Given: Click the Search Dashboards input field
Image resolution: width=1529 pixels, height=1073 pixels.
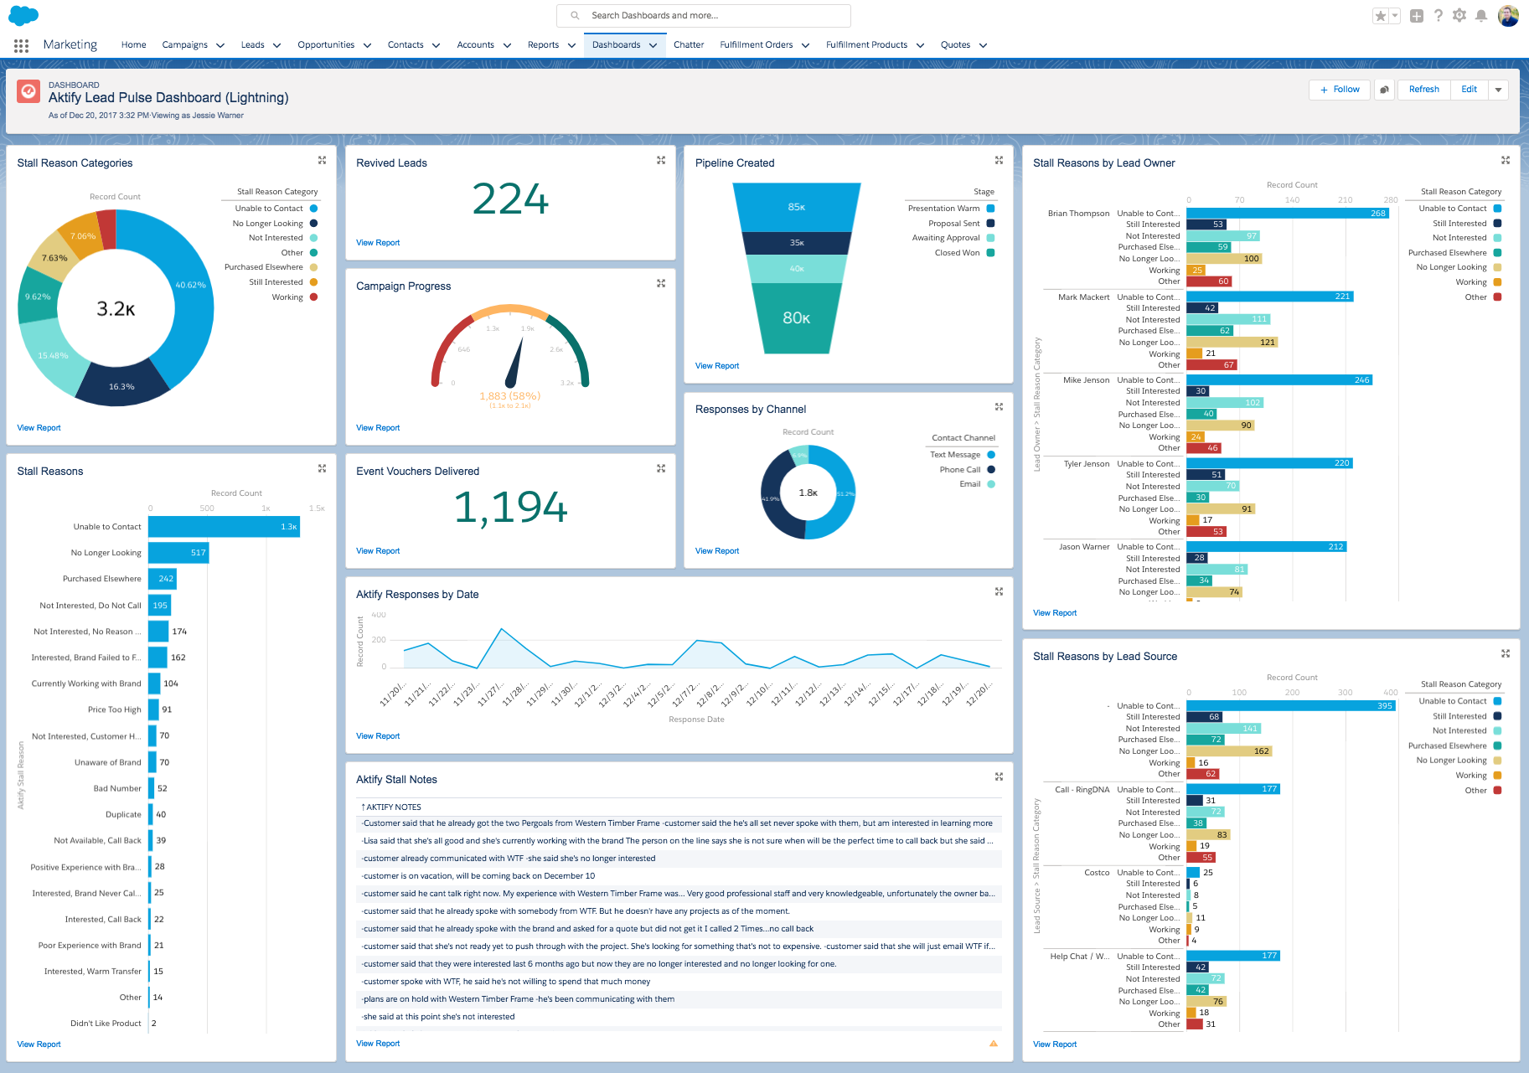Looking at the screenshot, I should point(704,16).
